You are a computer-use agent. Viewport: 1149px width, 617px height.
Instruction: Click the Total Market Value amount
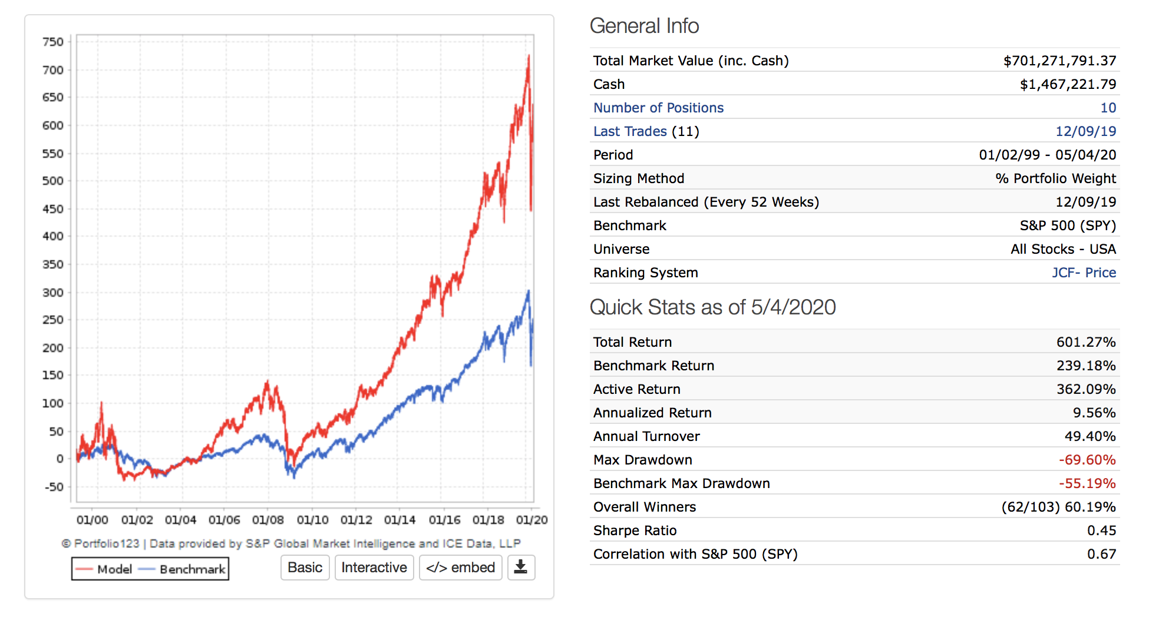coord(1059,61)
